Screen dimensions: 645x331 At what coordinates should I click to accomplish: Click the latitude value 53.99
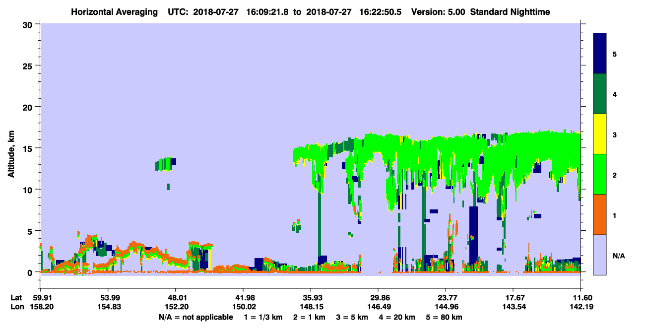coord(108,297)
